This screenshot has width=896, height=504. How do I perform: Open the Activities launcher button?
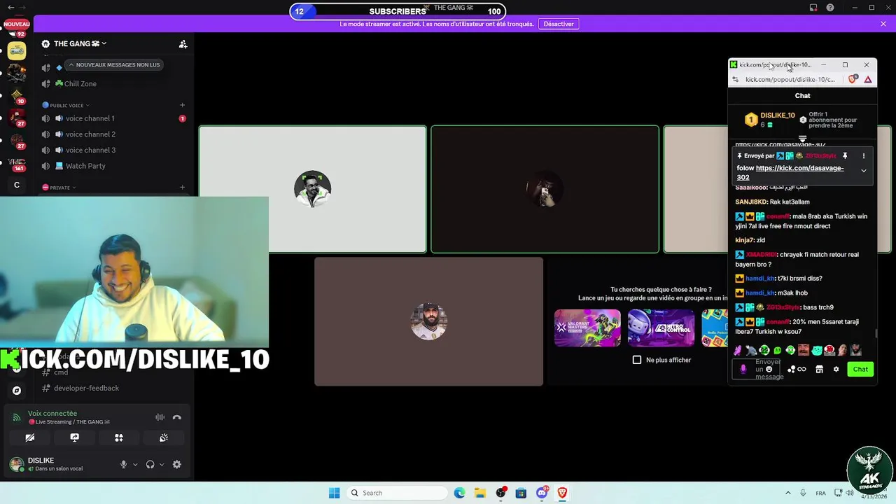[119, 437]
